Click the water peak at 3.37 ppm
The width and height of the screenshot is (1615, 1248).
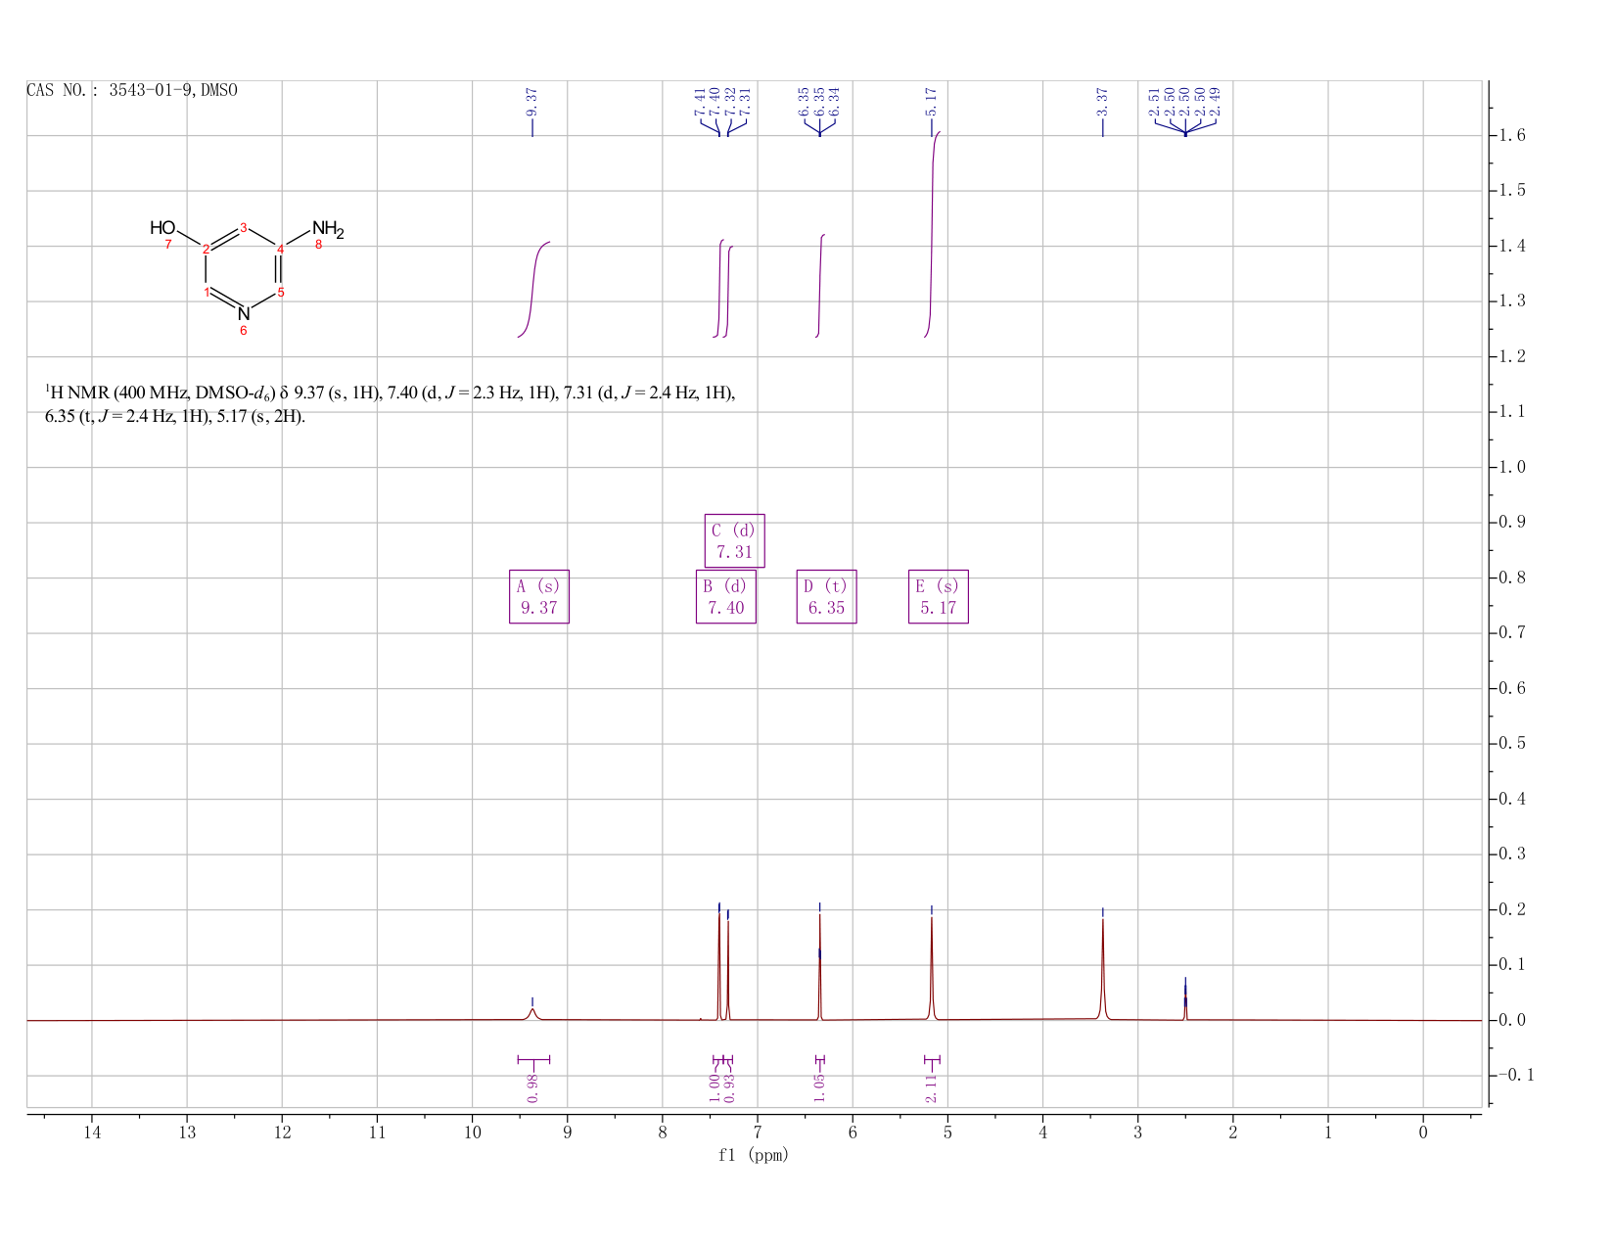pyautogui.click(x=1103, y=969)
